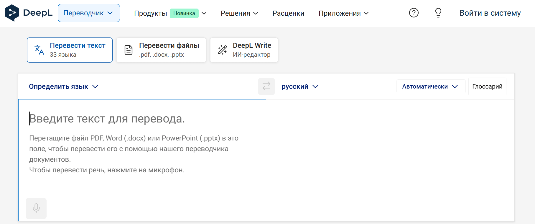Open the Глоссарий button
Screen dimensions: 535x224
[x=487, y=86]
